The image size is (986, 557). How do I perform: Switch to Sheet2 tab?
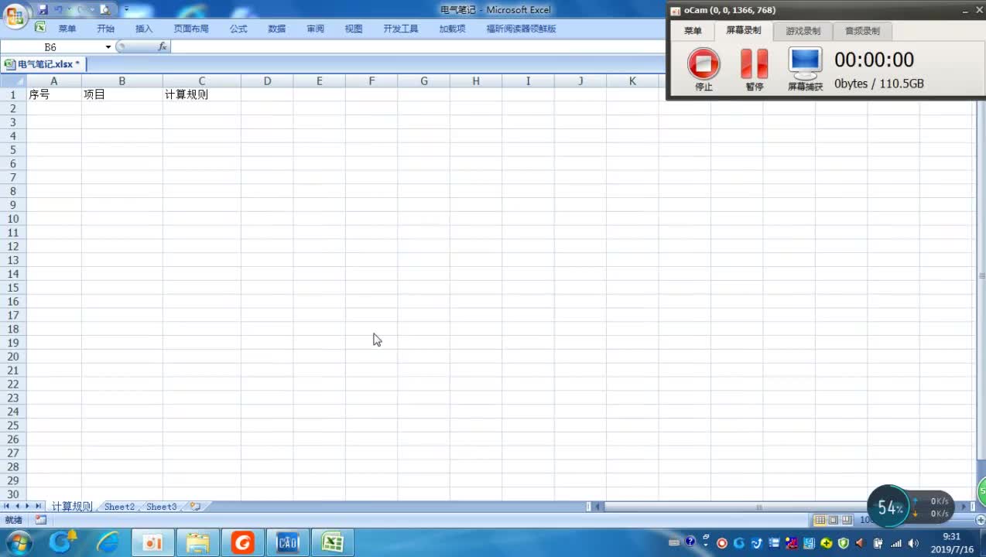119,507
